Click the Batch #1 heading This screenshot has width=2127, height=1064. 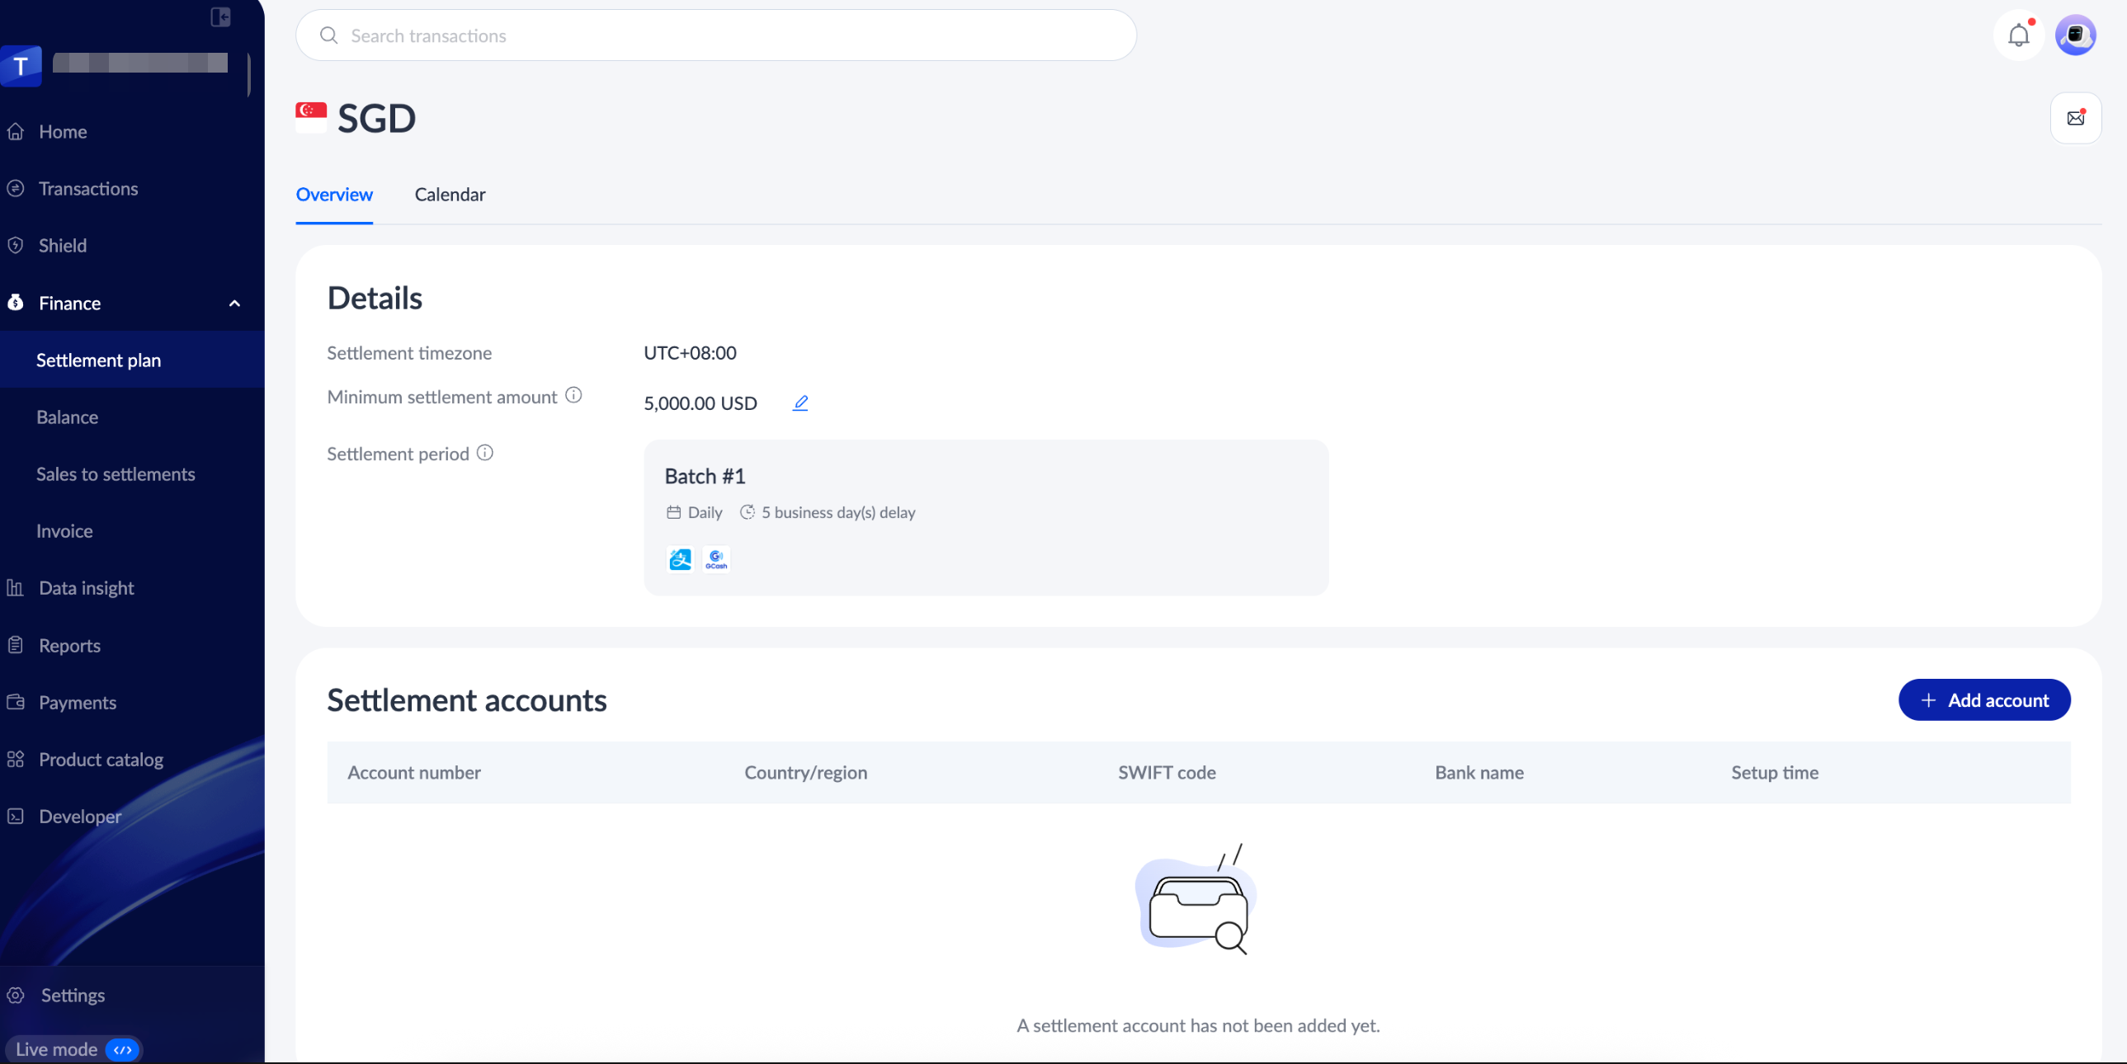[705, 476]
